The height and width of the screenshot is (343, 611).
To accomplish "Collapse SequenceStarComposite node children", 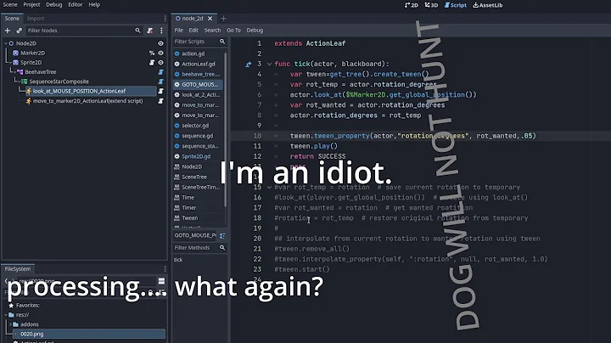I will point(20,82).
